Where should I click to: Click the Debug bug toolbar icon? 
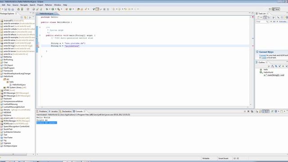coord(47,9)
